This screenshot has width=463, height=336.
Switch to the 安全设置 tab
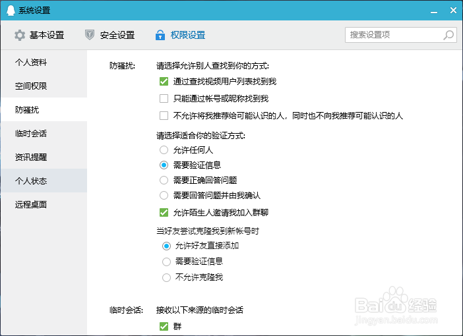[110, 35]
